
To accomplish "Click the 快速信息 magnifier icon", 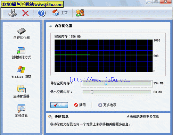I will pyautogui.click(x=50, y=117).
